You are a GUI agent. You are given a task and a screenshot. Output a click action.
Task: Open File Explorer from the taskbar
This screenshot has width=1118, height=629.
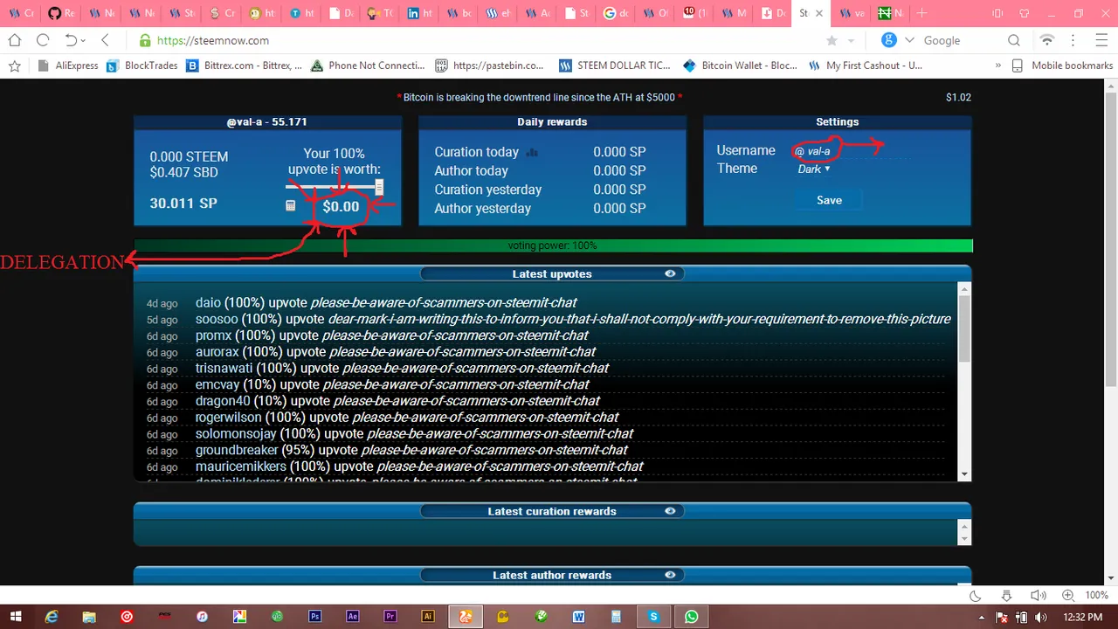(x=89, y=617)
